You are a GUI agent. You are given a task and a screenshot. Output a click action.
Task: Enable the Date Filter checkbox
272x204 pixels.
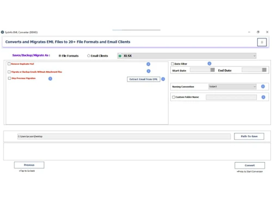pyautogui.click(x=172, y=64)
